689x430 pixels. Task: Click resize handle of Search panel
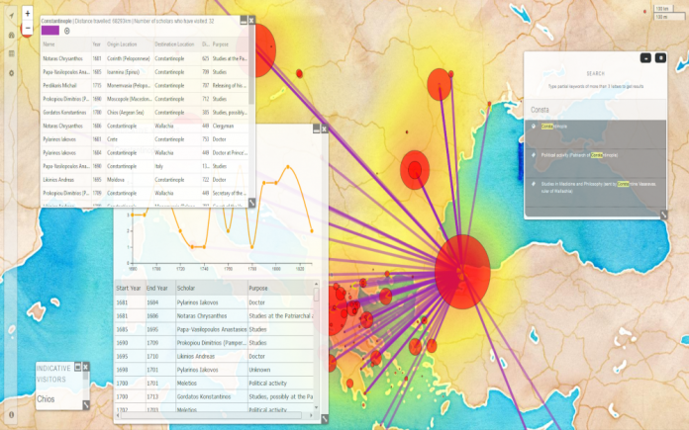coord(663,215)
